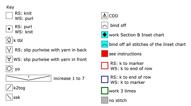
Task: Select the WS slip purlwise dotted V symbol
Action: [9, 59]
